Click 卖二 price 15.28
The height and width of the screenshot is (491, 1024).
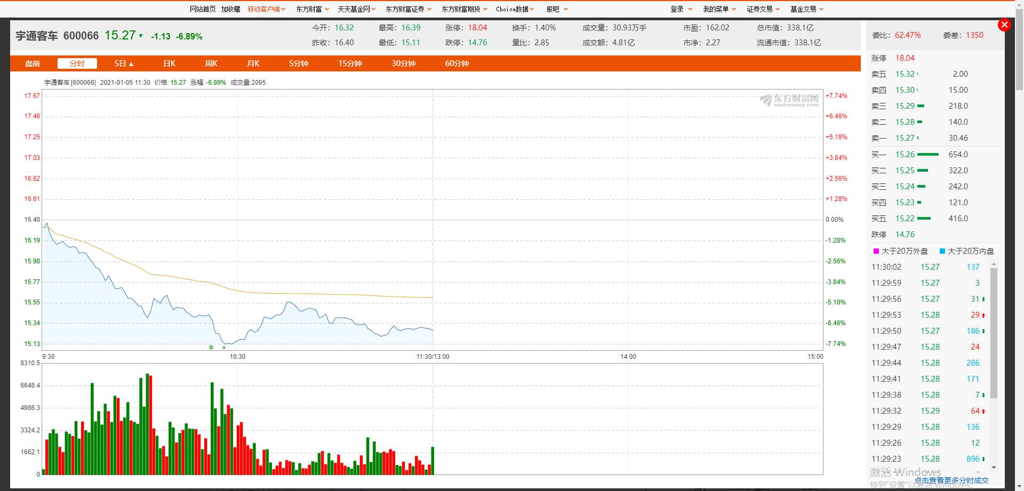(x=905, y=122)
